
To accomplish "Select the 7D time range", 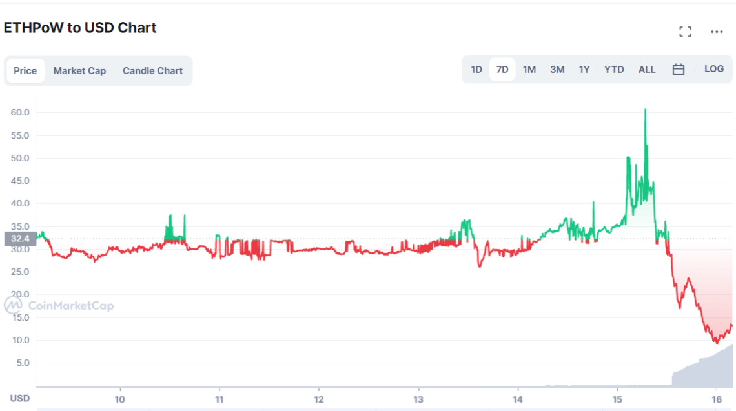I will (502, 70).
